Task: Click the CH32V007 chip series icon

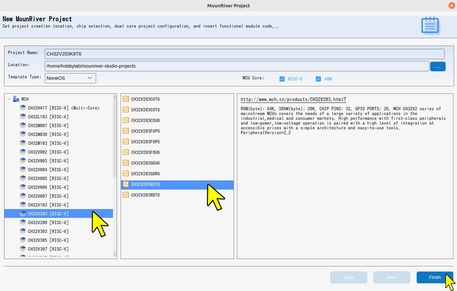Action: click(23, 196)
